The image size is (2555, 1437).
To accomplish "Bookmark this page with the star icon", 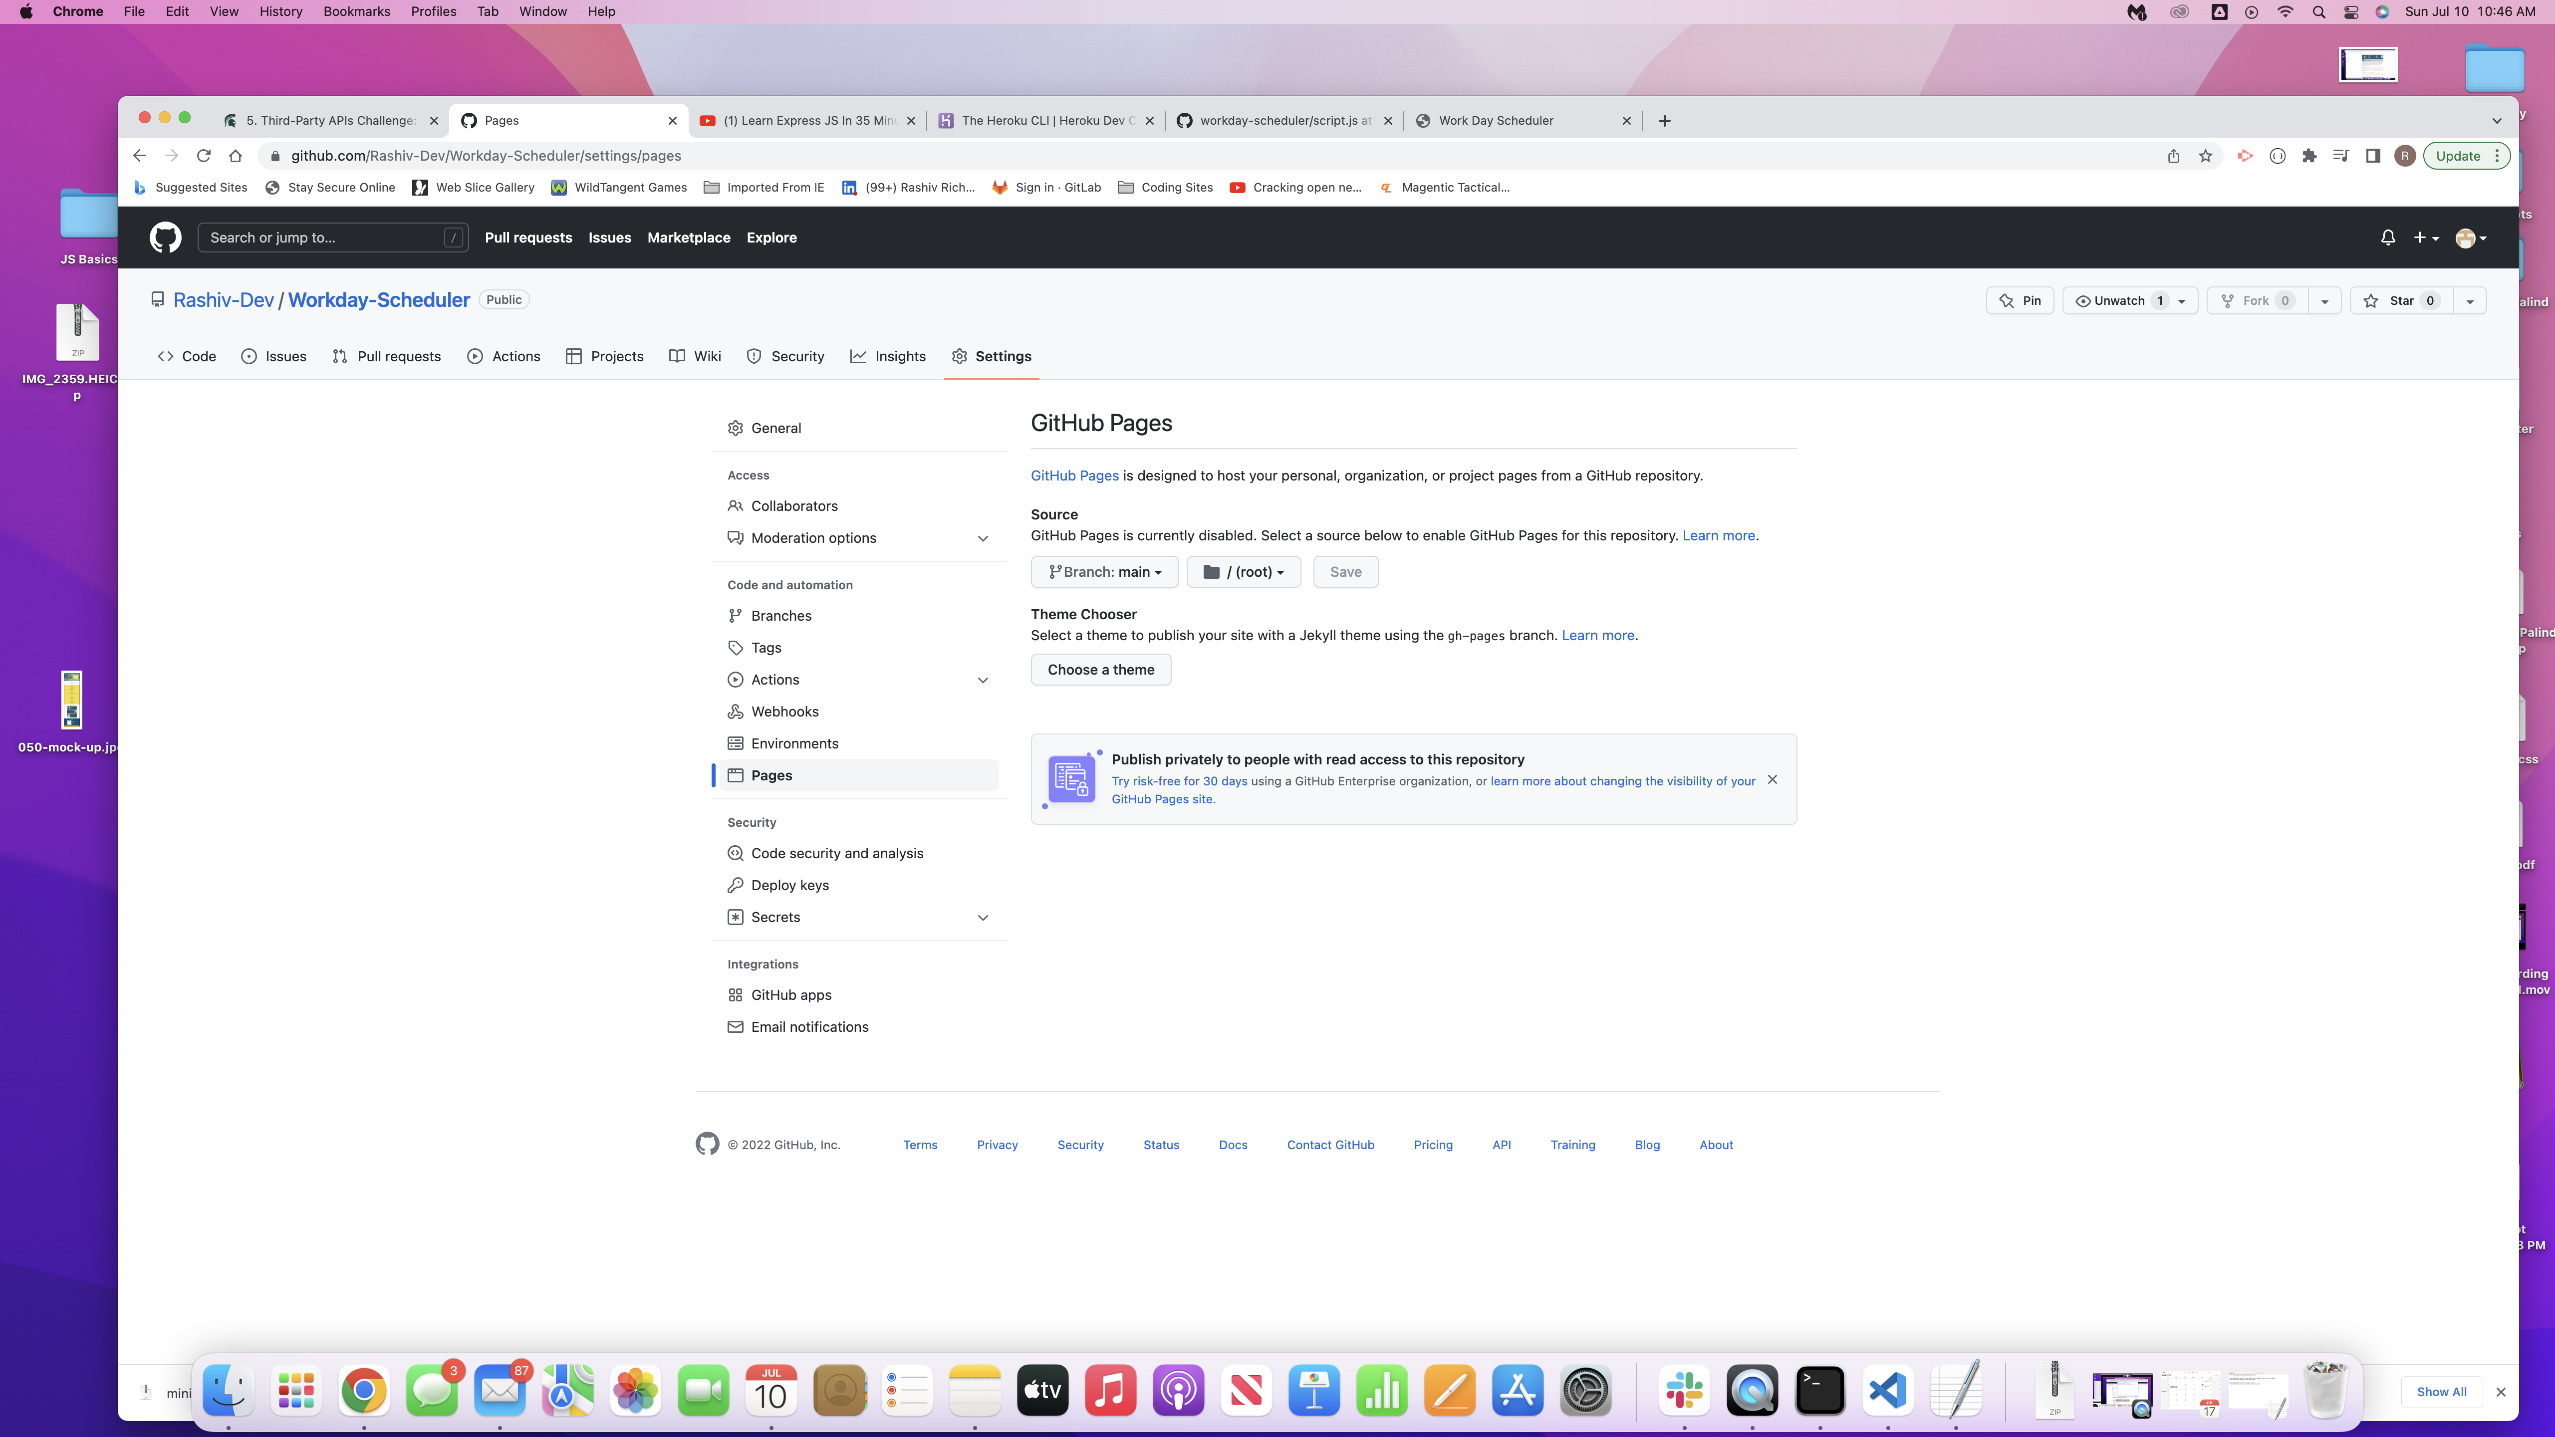I will pos(2205,156).
